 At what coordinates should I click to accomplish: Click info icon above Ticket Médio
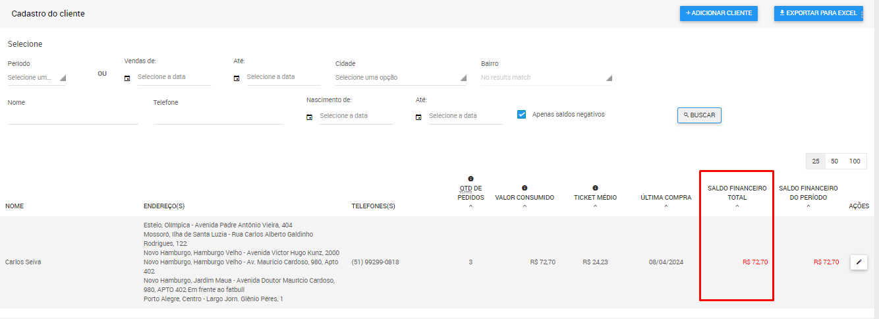595,188
